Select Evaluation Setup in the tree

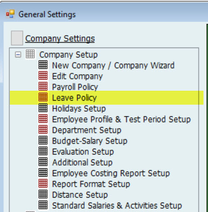tap(83, 152)
